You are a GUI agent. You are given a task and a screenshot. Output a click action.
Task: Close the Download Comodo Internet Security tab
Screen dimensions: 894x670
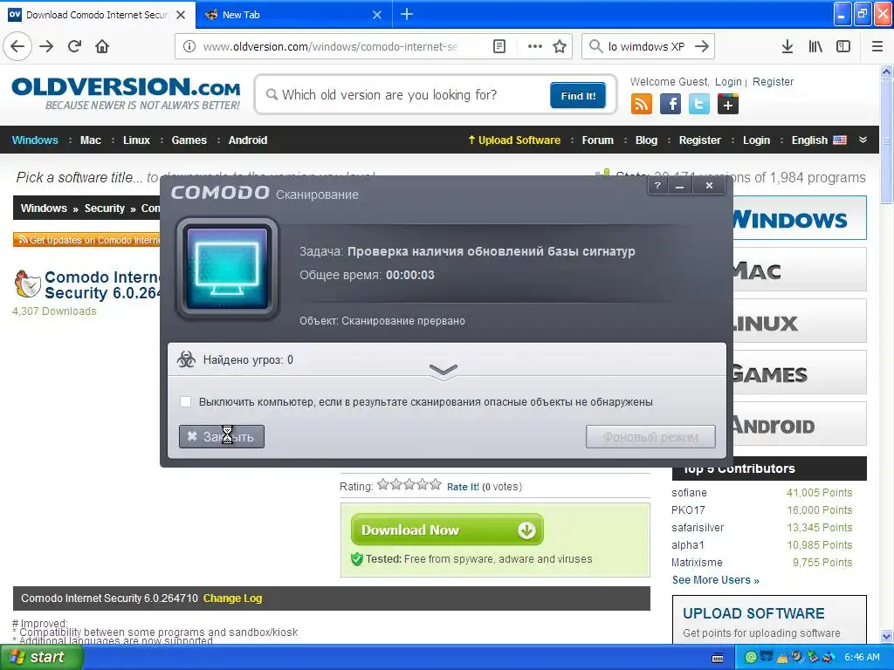pos(181,15)
